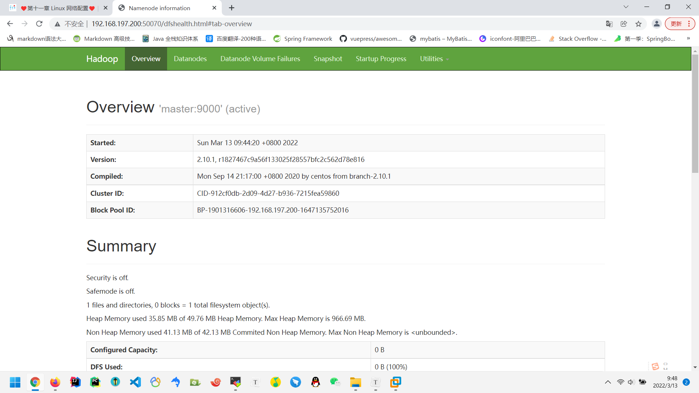Show hidden system tray icons
The image size is (699, 393).
click(608, 382)
